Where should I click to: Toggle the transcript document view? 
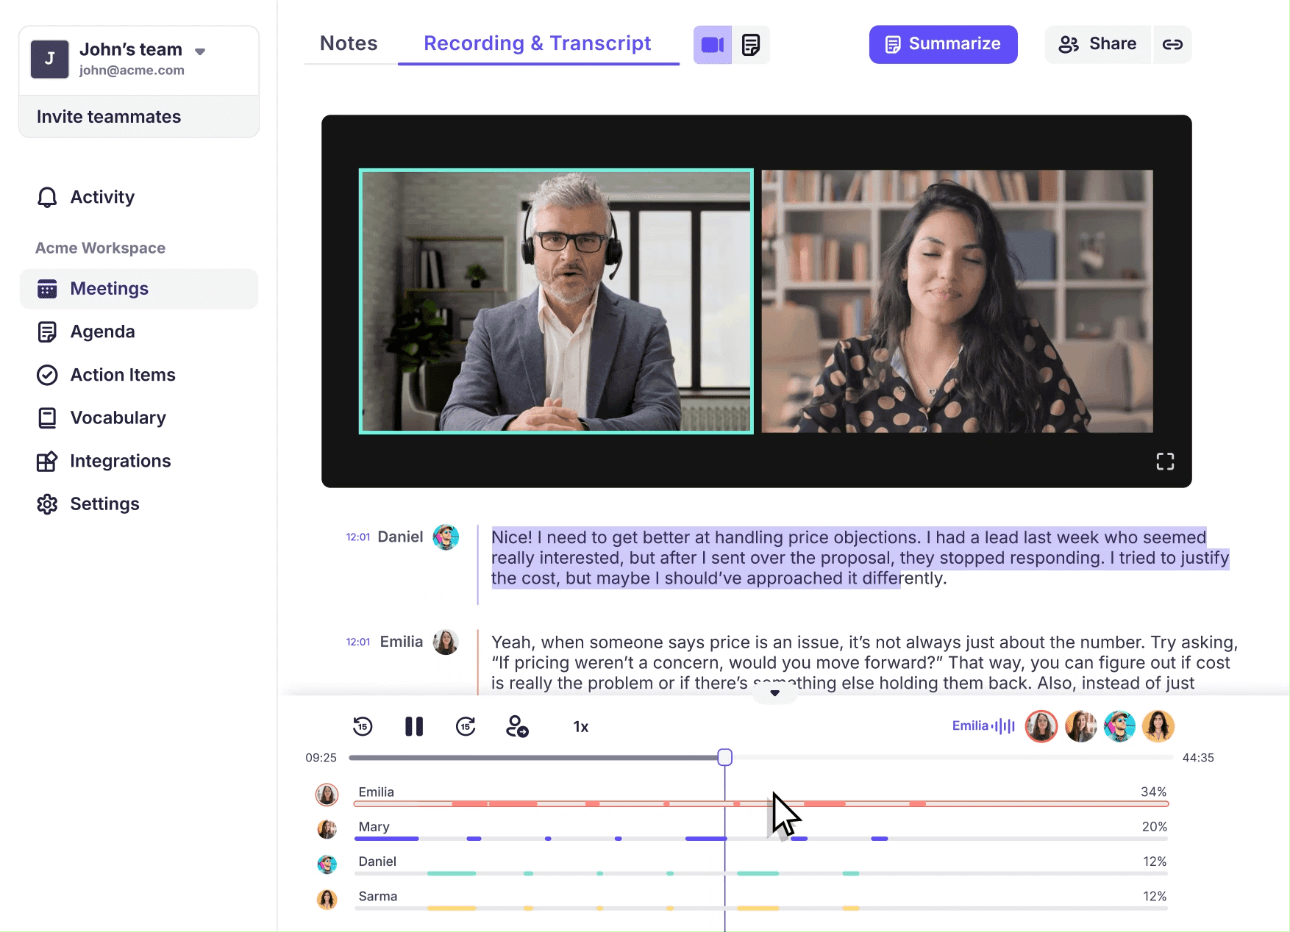(x=751, y=44)
